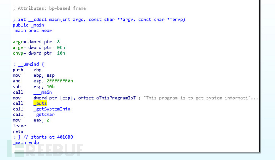Click the 'Attributes: bp-based frame' comment
The height and width of the screenshot is (160, 275).
(x=49, y=8)
